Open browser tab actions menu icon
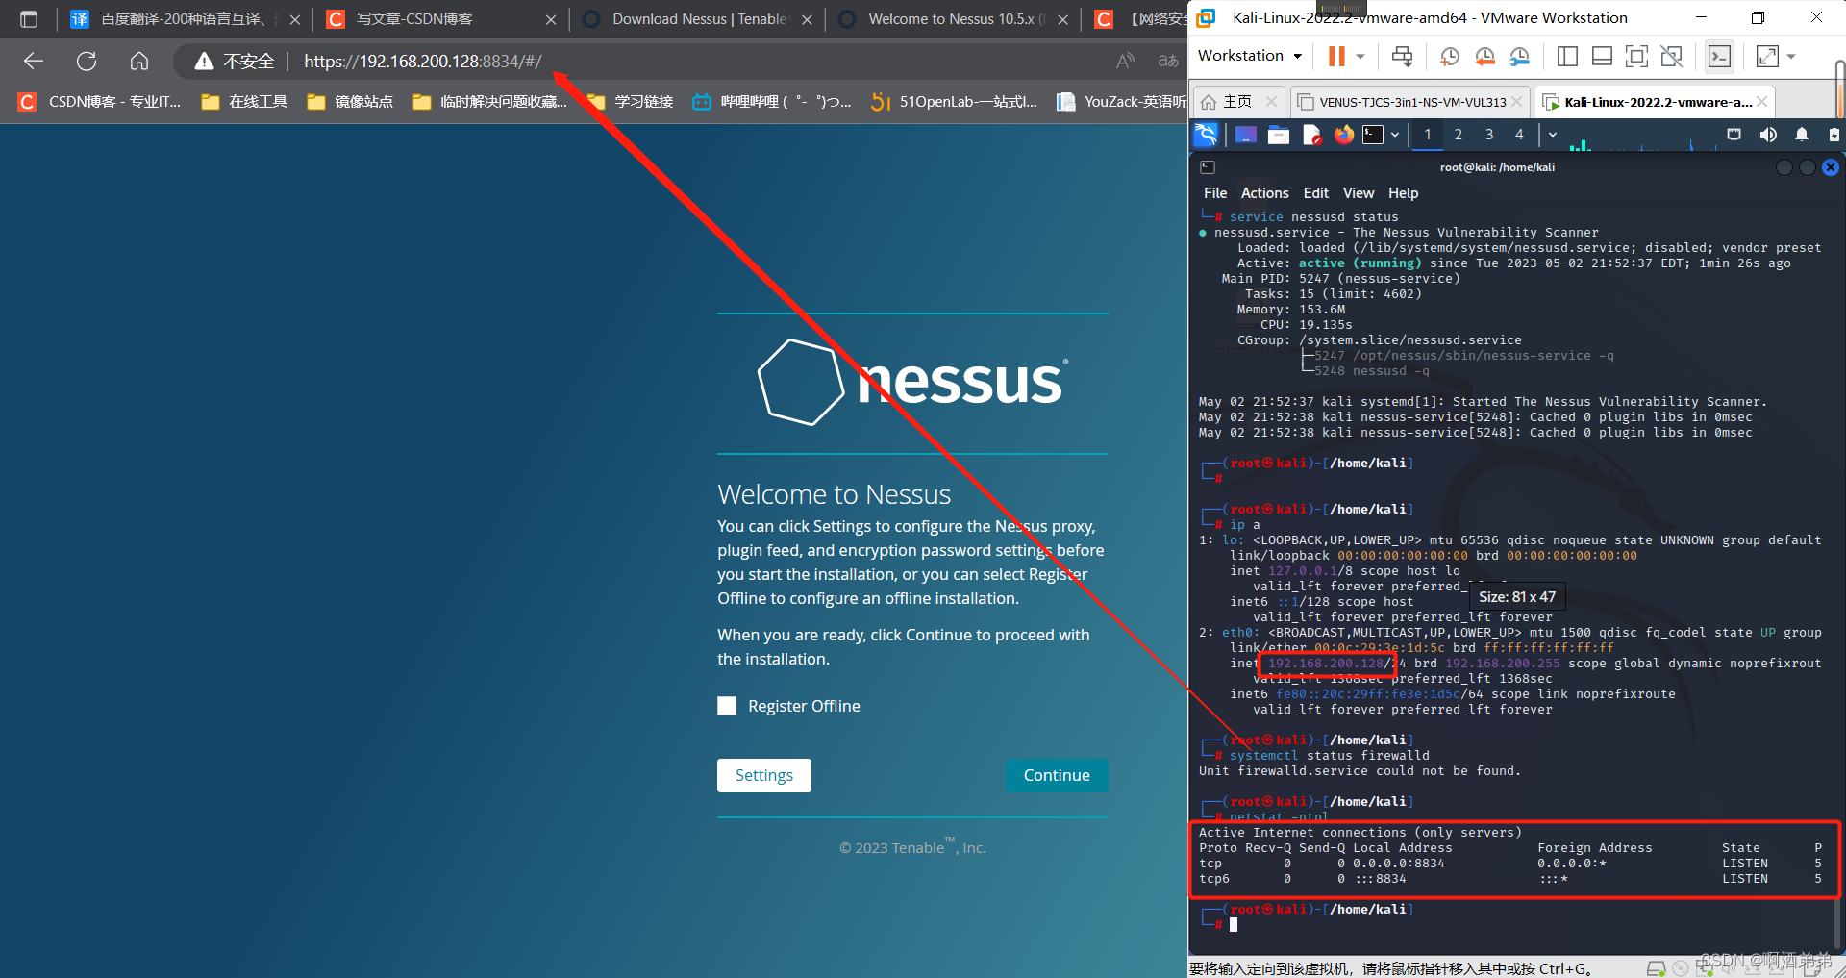1846x978 pixels. point(28,19)
